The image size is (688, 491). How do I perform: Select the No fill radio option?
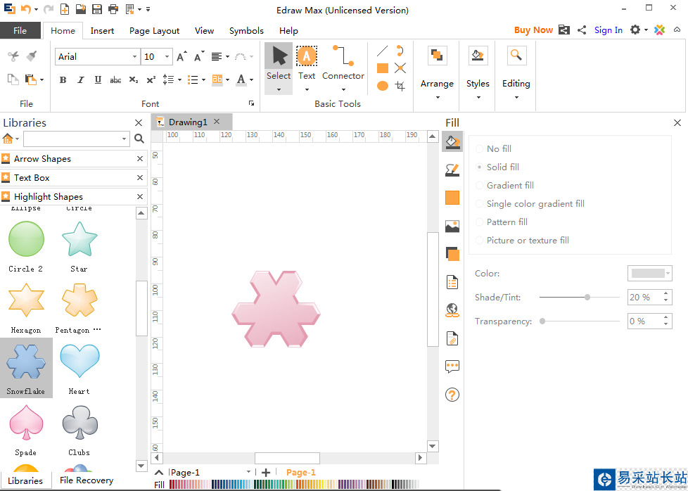click(x=480, y=148)
